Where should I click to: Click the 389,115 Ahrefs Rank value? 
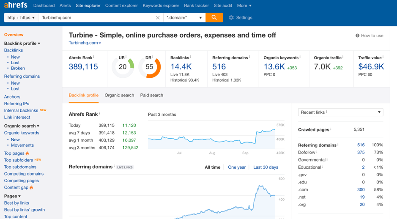(x=83, y=66)
